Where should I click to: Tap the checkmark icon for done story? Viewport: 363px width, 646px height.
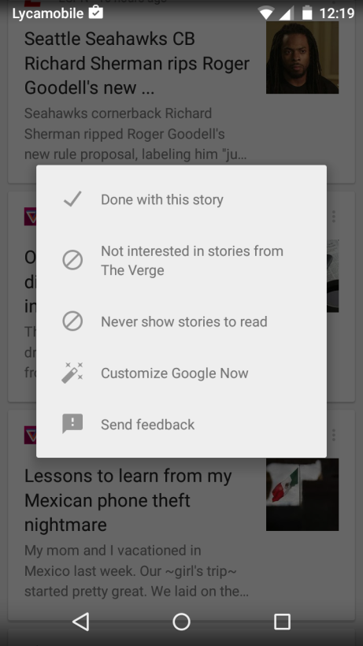72,199
